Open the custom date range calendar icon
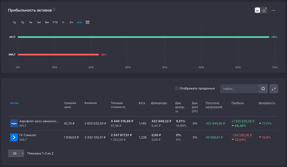287x167 pixels. (x=87, y=22)
